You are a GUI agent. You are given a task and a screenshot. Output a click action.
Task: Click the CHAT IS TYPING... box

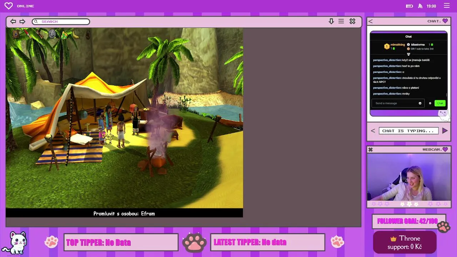point(408,131)
